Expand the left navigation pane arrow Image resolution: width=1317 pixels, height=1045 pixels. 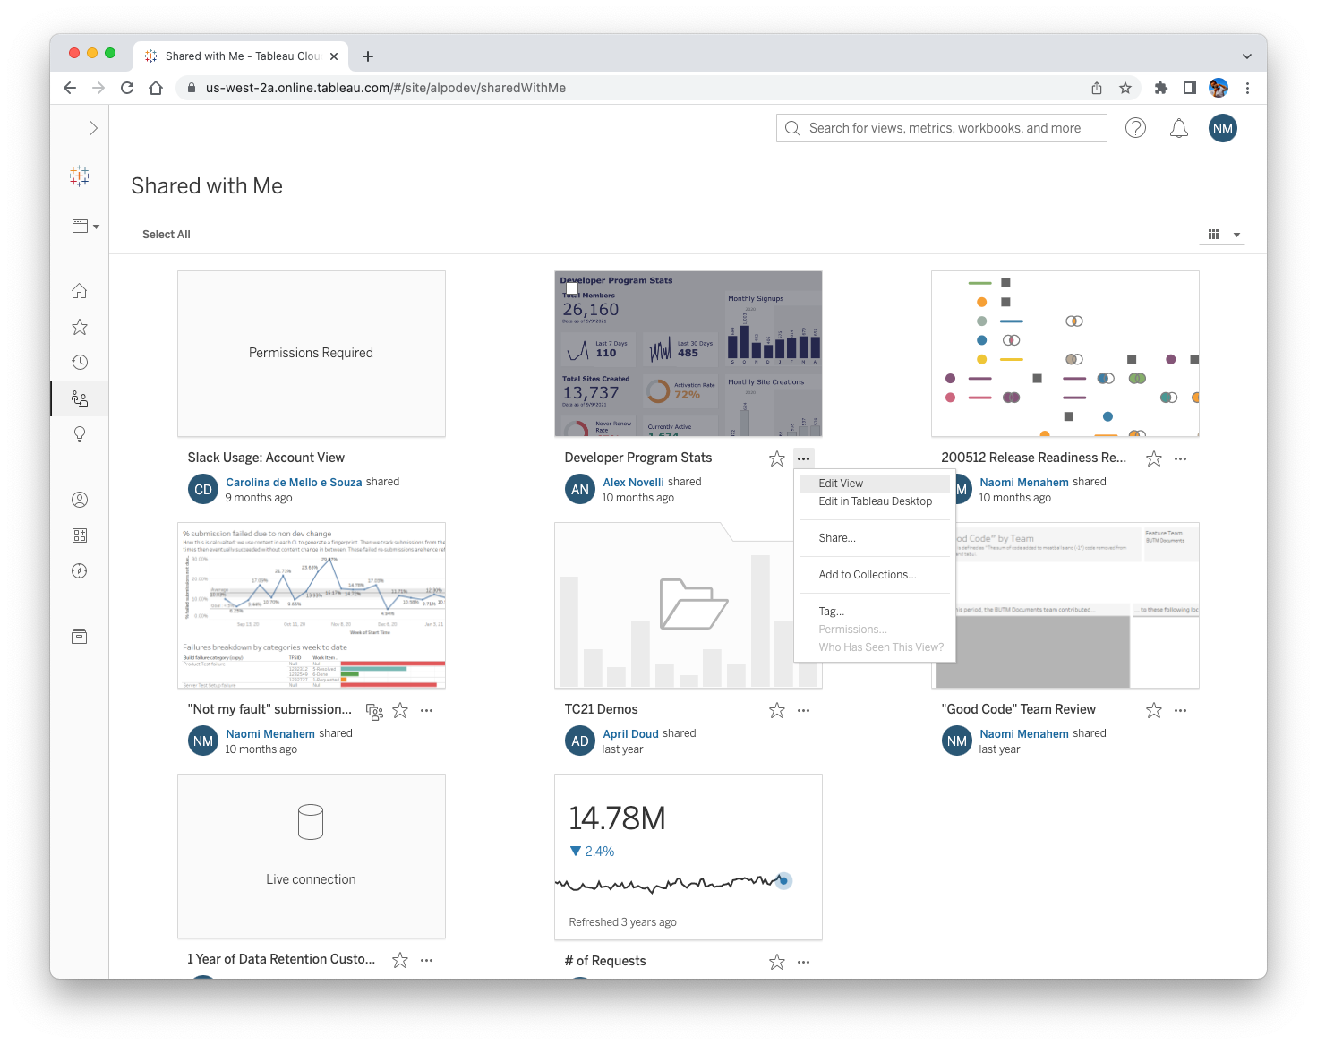pyautogui.click(x=92, y=128)
